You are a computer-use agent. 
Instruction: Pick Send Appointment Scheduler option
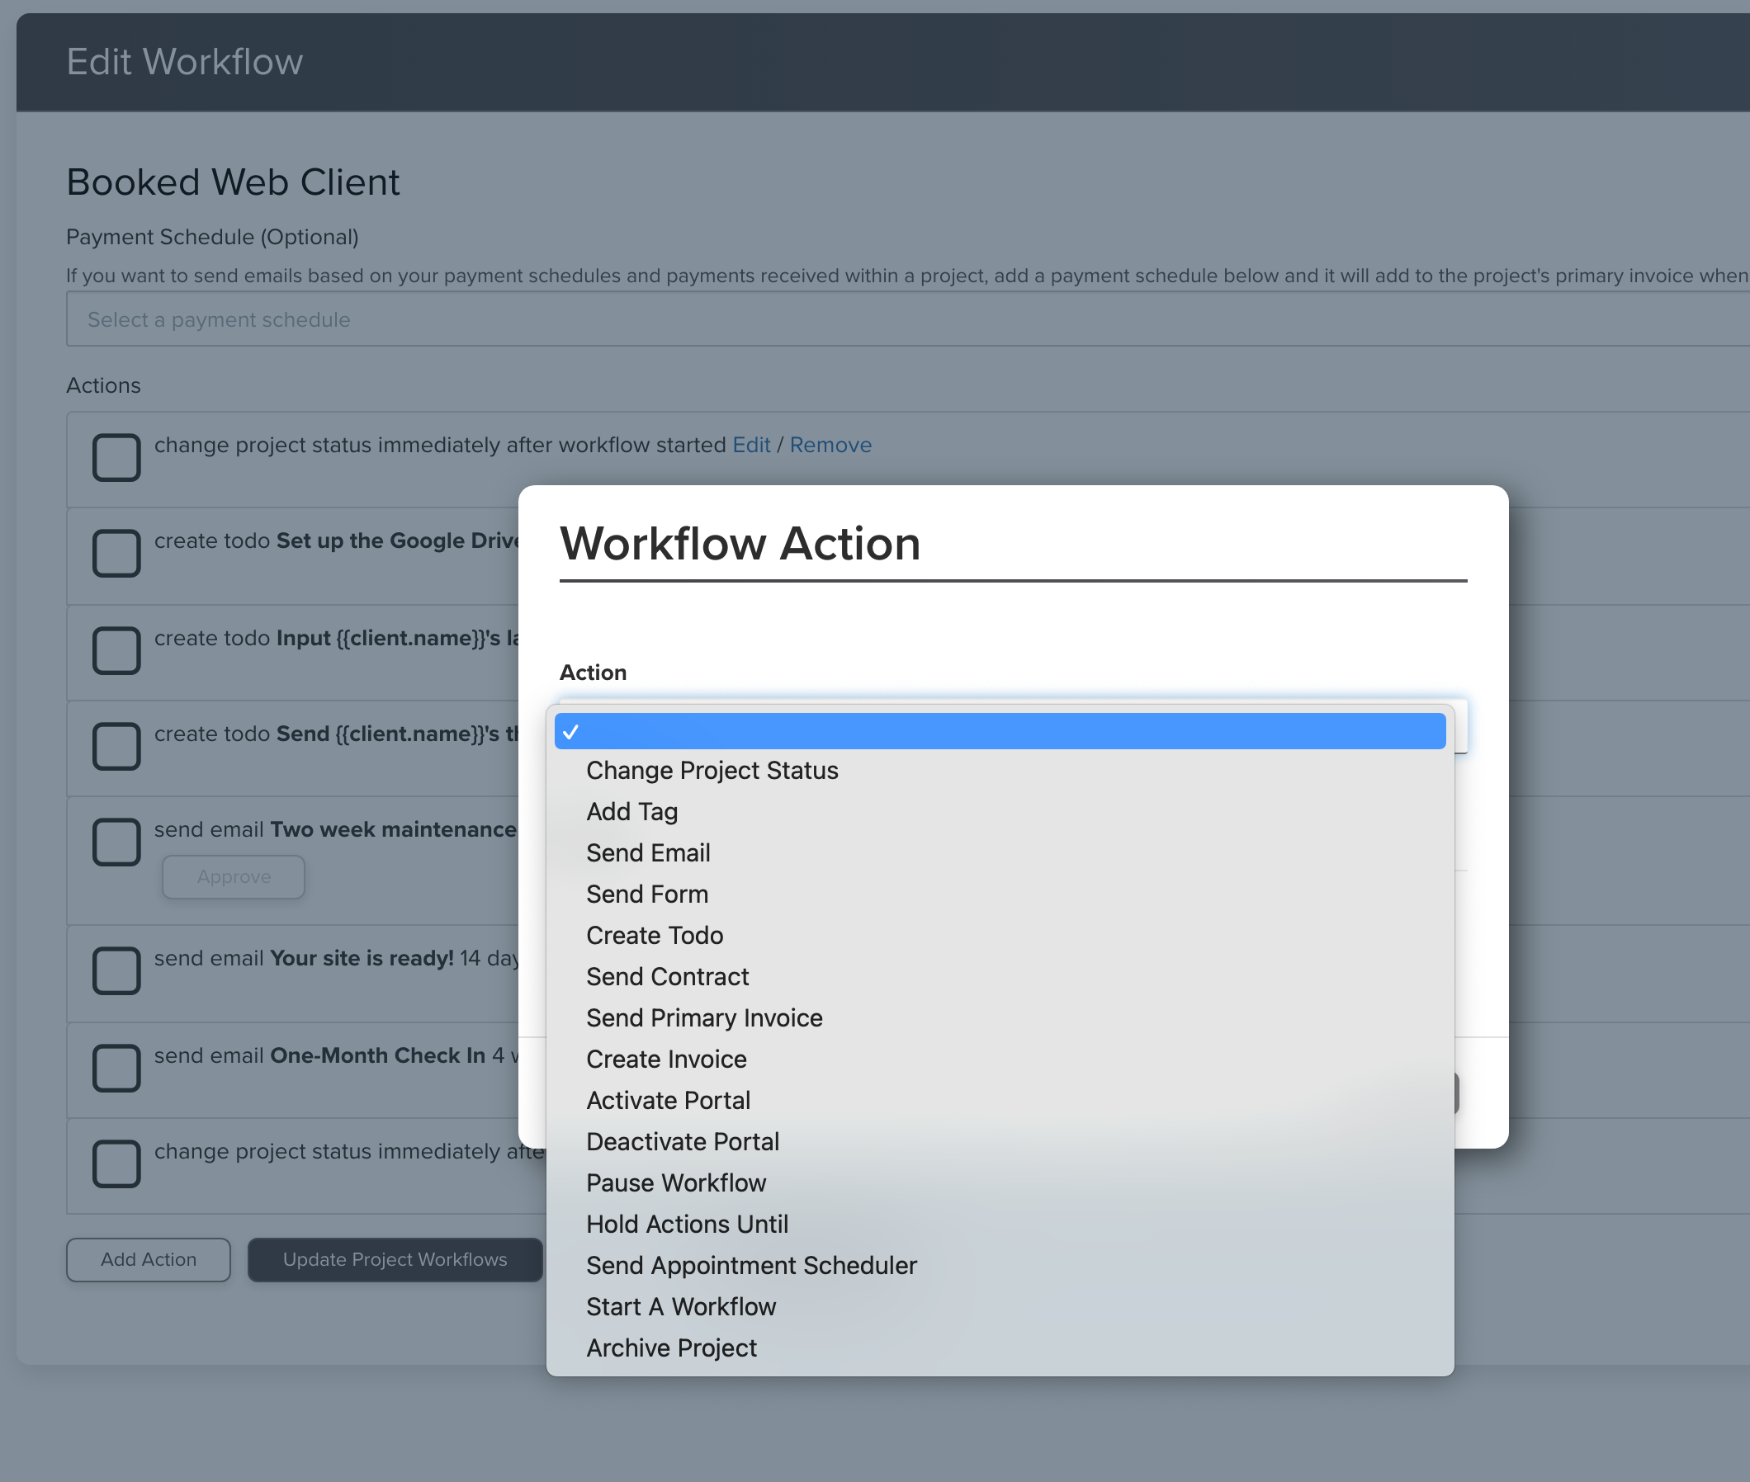(x=751, y=1265)
